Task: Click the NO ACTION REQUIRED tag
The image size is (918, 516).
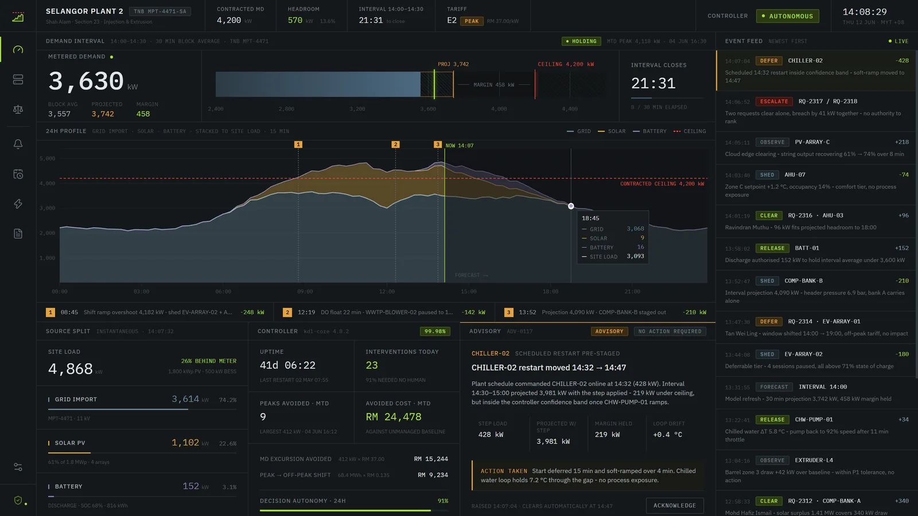Action: coord(670,331)
